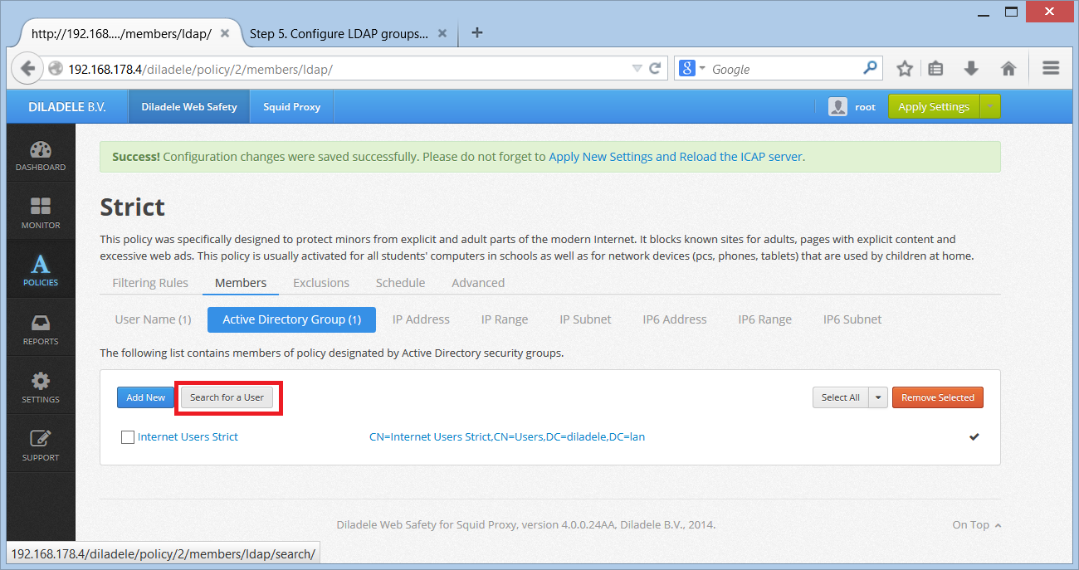Switch to Filtering Rules tab

(150, 283)
